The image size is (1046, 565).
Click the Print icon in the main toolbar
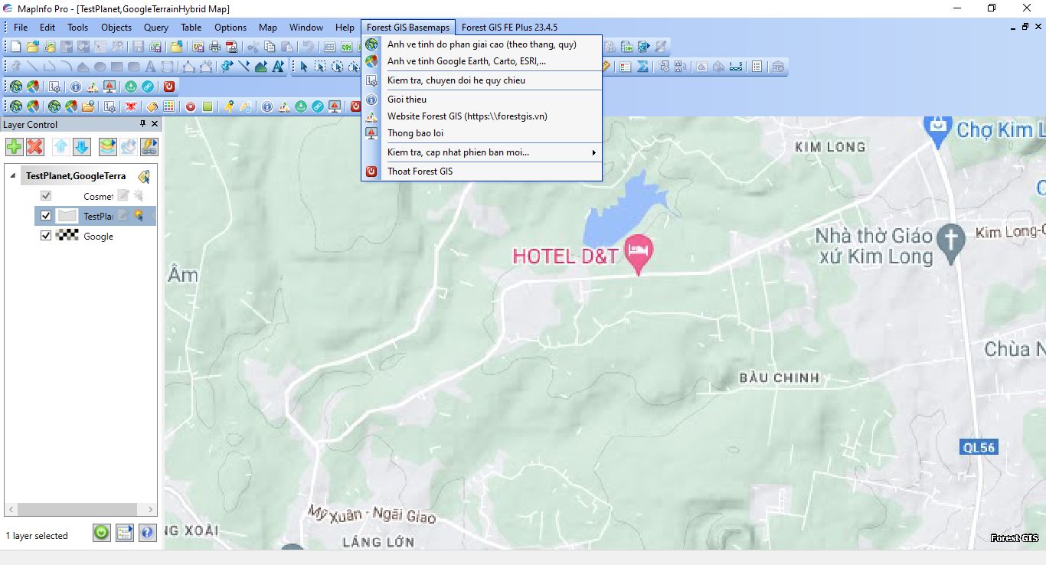[x=214, y=47]
